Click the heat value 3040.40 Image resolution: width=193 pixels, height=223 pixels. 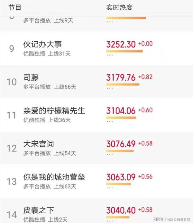[121, 210]
